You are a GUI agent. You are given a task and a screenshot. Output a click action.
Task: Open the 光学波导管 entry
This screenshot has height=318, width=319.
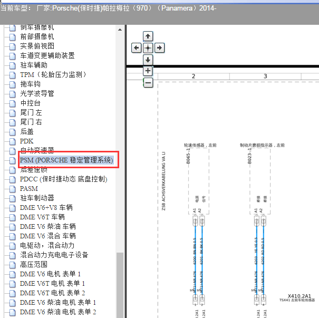(x=37, y=93)
